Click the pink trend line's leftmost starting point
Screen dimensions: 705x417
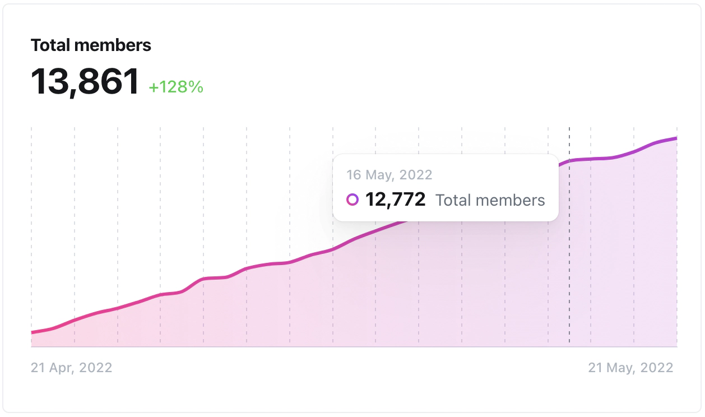[33, 332]
